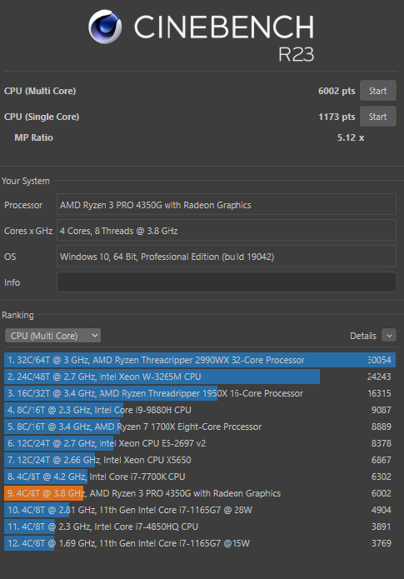
Task: Click the 1173 pts single core score
Action: tap(337, 117)
